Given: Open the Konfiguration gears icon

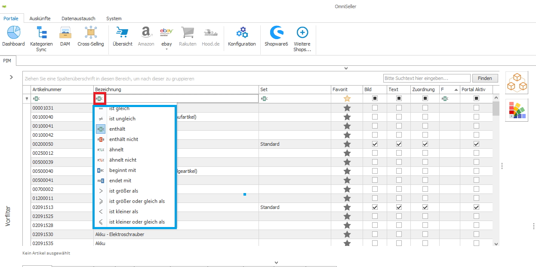Looking at the screenshot, I should click(242, 33).
